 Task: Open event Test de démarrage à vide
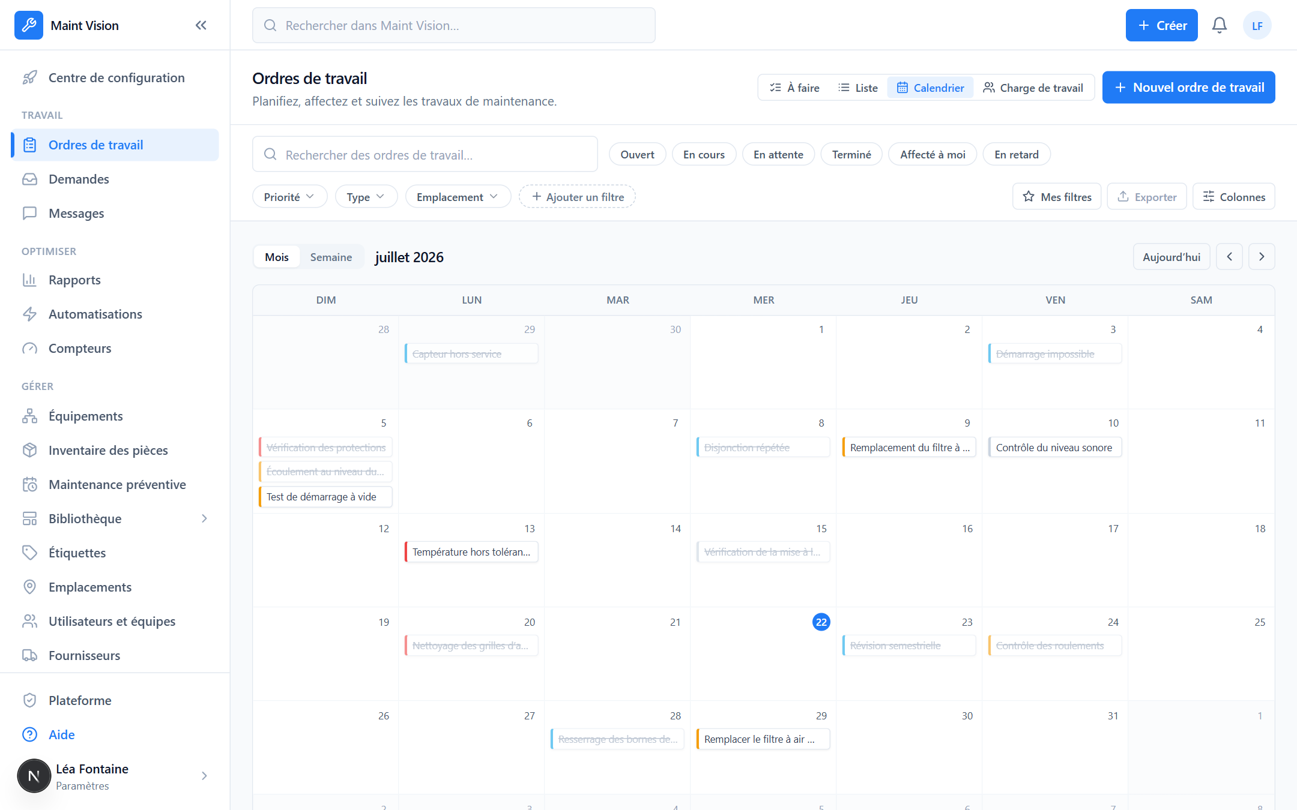click(325, 497)
